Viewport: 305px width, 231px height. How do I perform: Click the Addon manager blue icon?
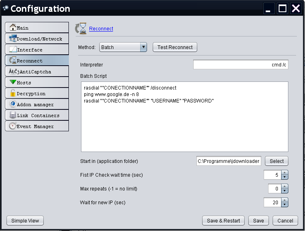[13, 104]
